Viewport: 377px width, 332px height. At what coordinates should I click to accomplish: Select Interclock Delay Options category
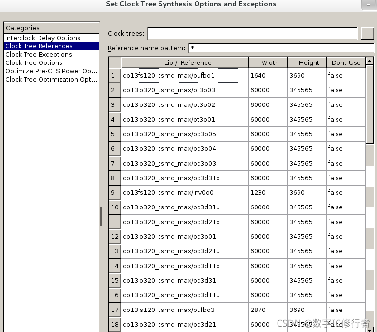52,38
